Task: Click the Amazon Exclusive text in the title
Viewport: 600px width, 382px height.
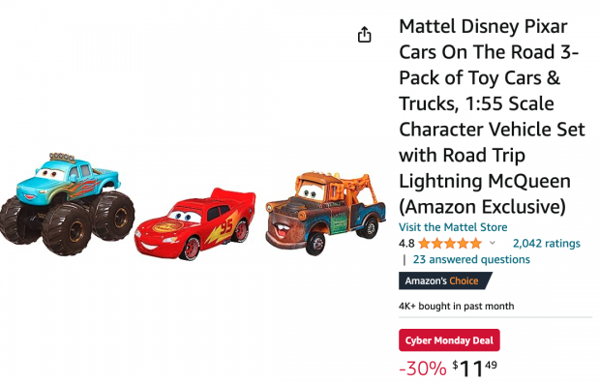Action: click(x=482, y=207)
